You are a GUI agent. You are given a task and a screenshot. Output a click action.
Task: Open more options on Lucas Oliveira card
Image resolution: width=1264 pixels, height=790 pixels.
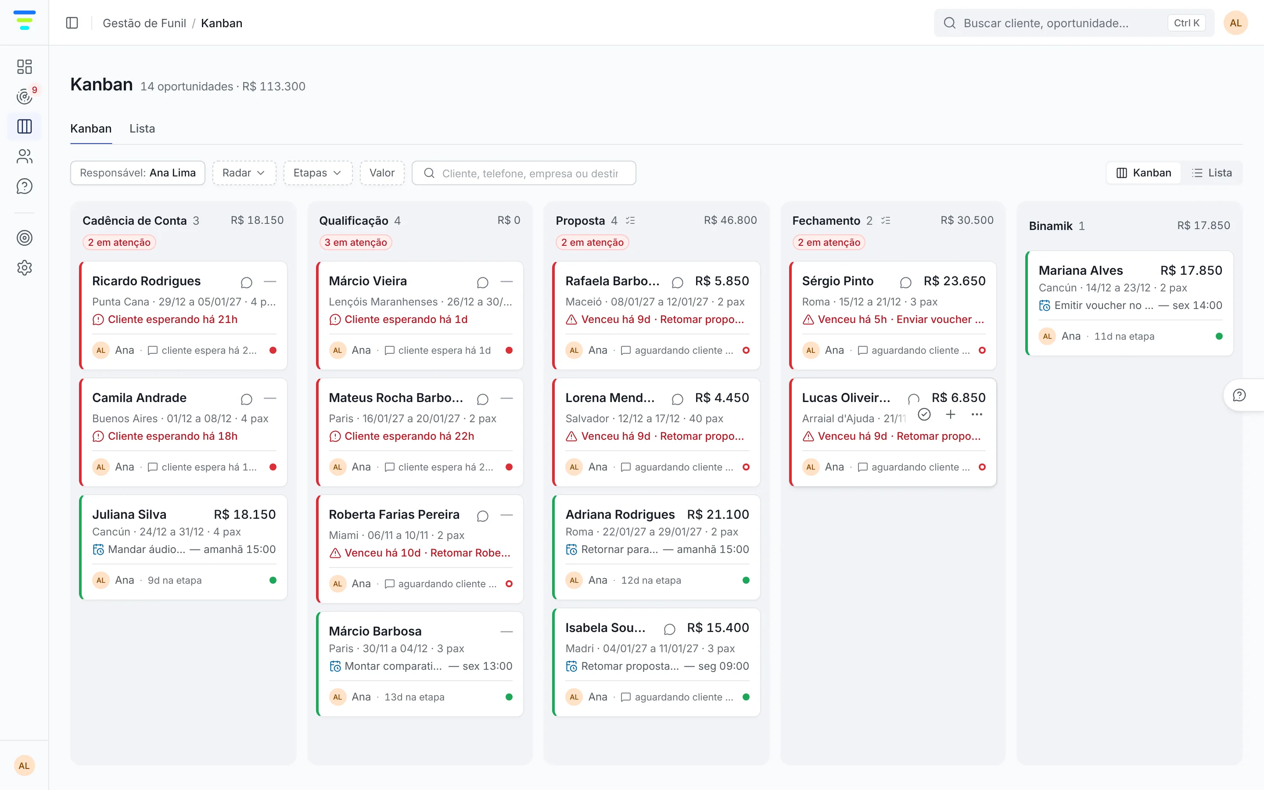point(977,414)
